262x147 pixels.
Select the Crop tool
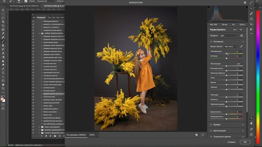tap(3, 26)
